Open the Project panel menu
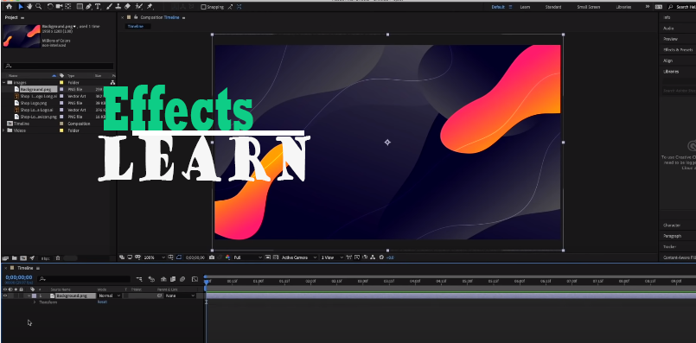The height and width of the screenshot is (343, 696). pyautogui.click(x=22, y=18)
